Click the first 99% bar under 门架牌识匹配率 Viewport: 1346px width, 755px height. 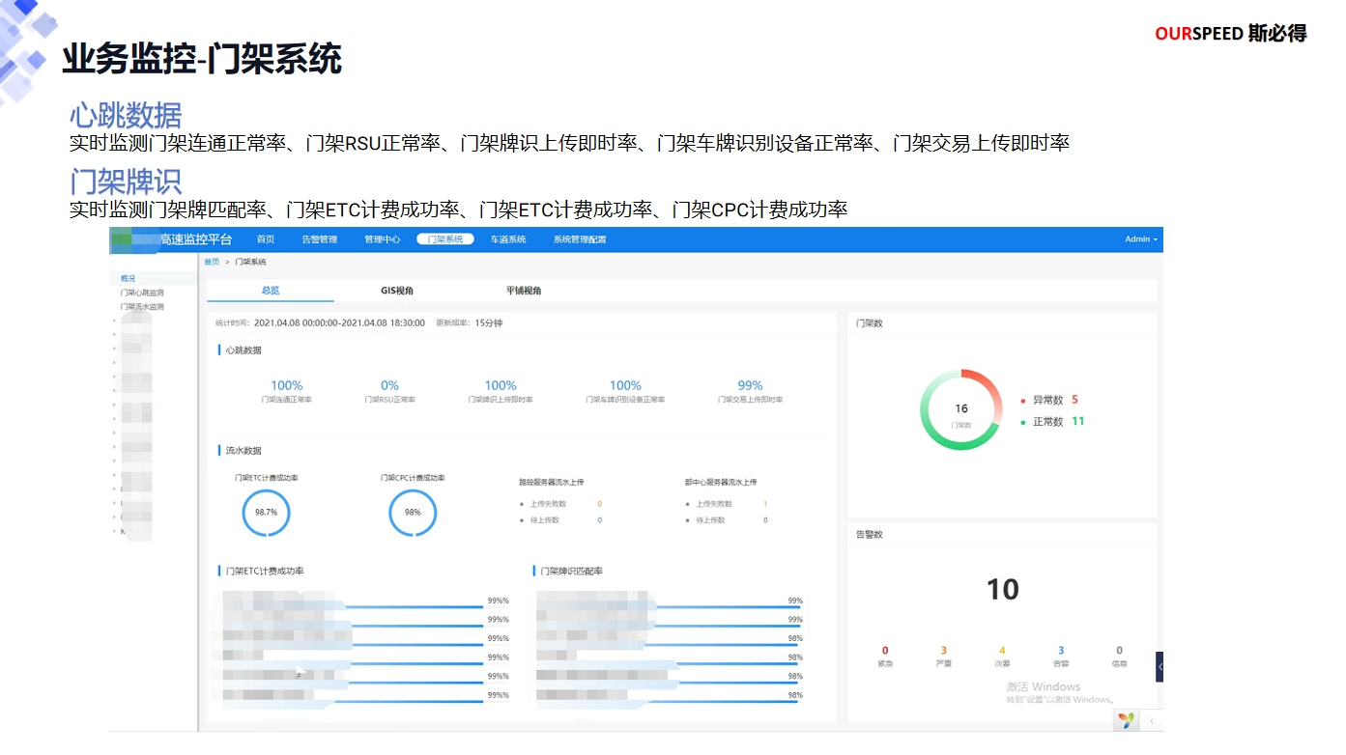tap(715, 607)
